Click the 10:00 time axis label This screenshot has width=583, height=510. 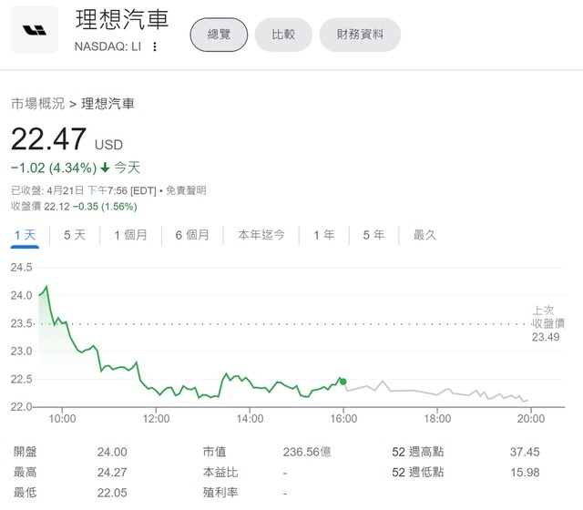tap(62, 419)
